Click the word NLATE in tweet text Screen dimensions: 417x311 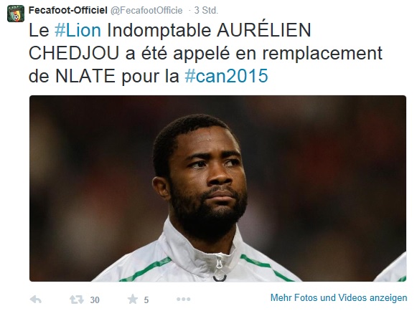coord(85,76)
